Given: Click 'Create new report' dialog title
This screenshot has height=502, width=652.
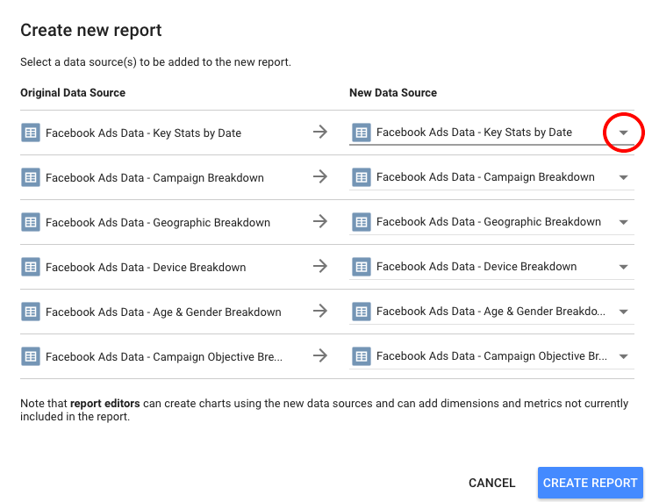Looking at the screenshot, I should 91,31.
